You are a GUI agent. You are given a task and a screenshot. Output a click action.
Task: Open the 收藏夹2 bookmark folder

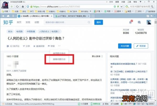coord(61,11)
